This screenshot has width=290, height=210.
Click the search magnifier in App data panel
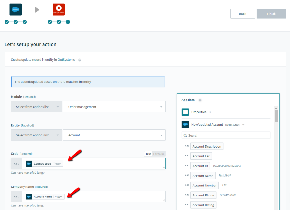[185, 135]
